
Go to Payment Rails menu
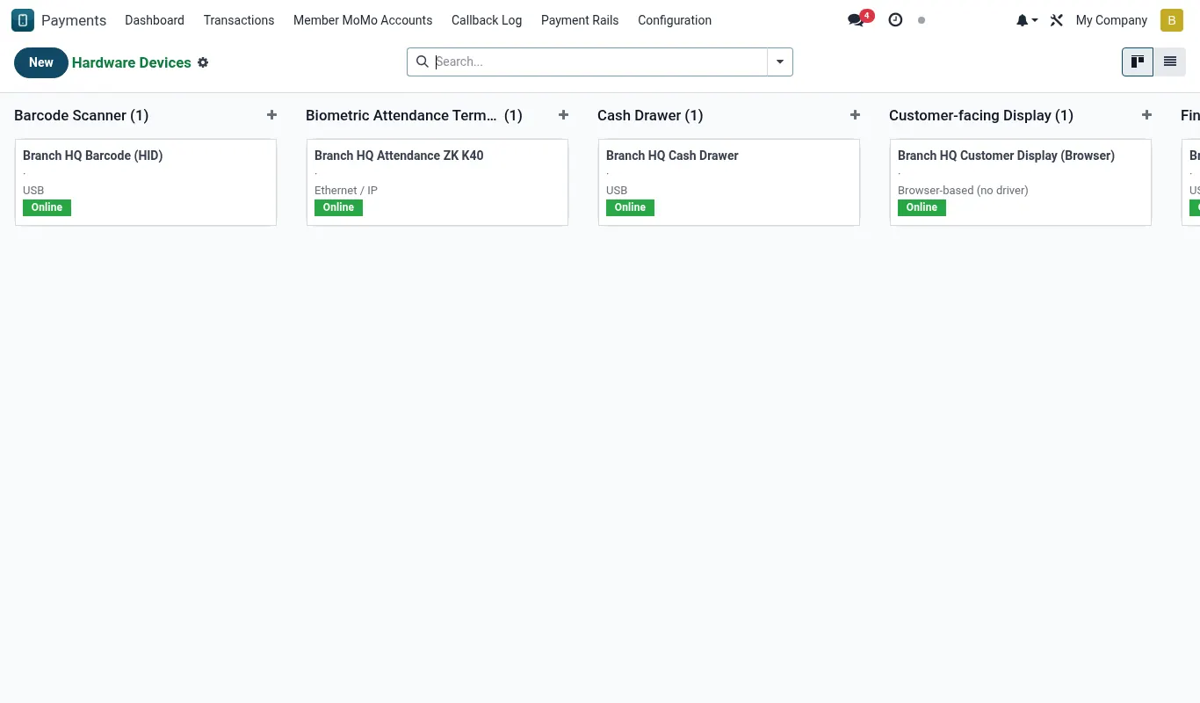(580, 20)
